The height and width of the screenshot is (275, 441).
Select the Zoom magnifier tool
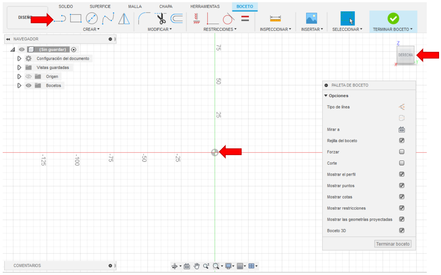coord(206,266)
